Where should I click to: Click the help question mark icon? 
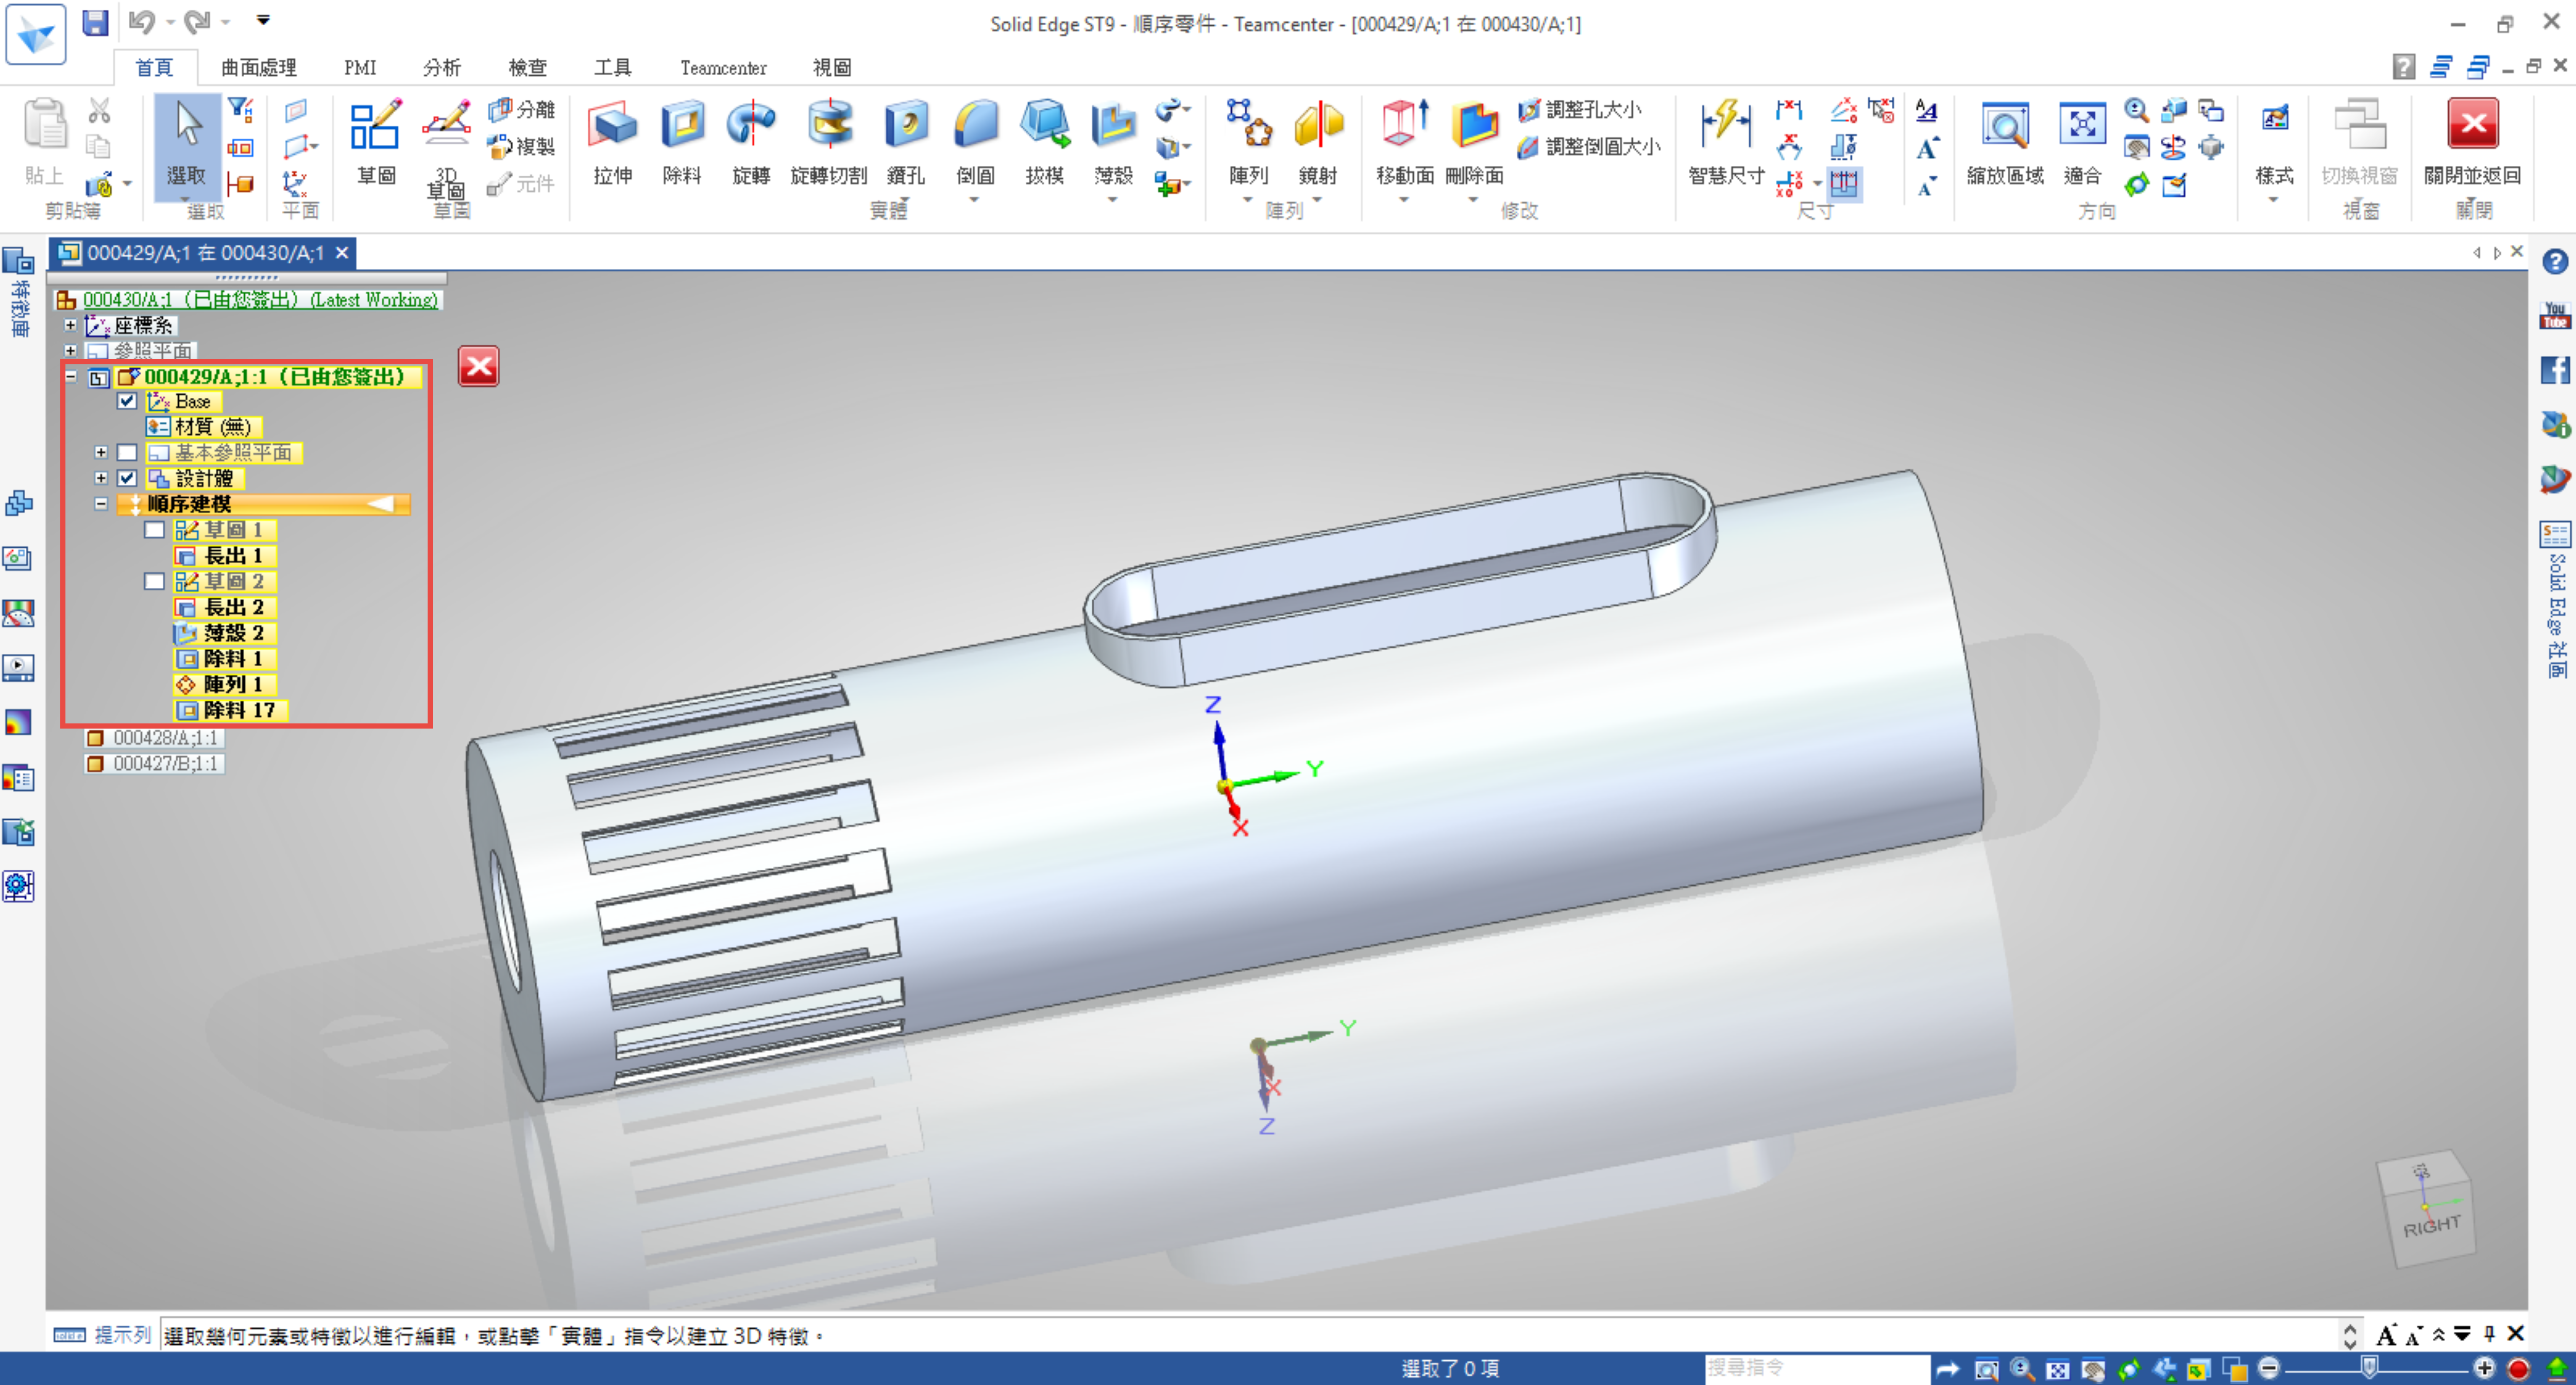(2555, 262)
